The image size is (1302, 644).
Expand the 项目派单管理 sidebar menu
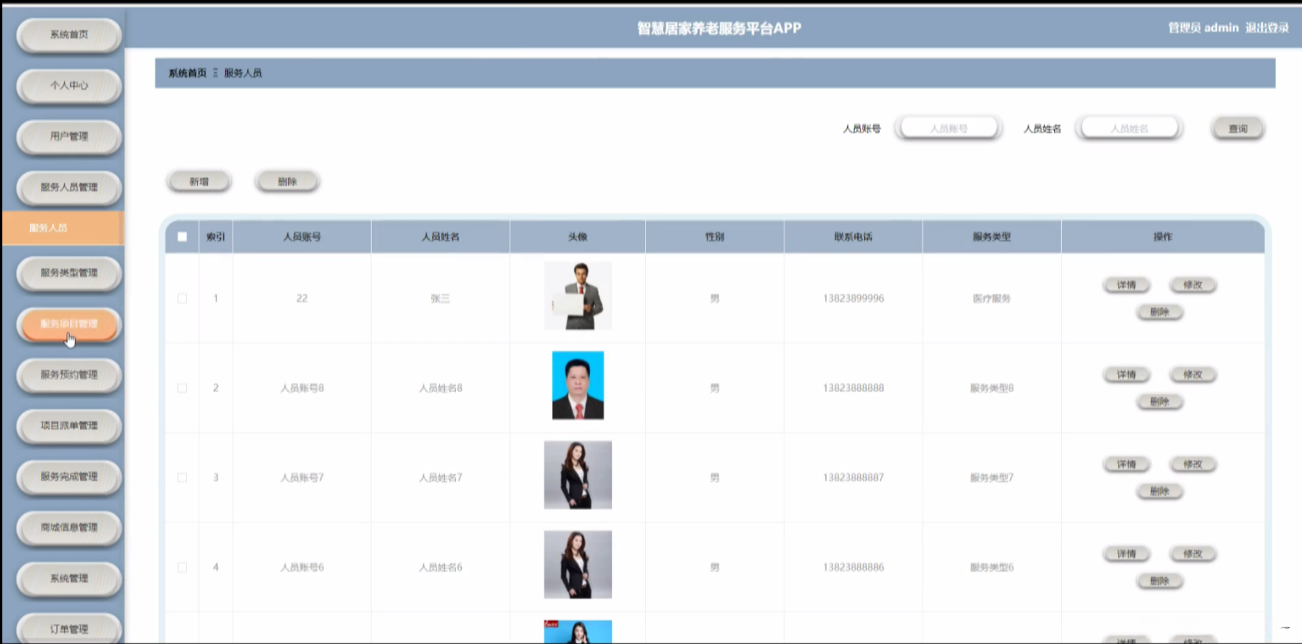pyautogui.click(x=69, y=425)
